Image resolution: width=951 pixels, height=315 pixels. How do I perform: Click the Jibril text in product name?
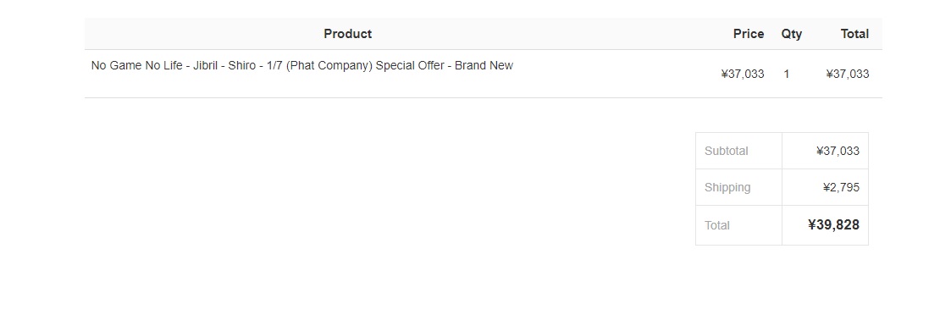click(205, 65)
